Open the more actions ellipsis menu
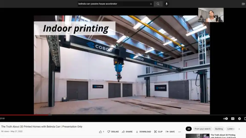This screenshot has height=138, width=246. pyautogui.click(x=179, y=132)
